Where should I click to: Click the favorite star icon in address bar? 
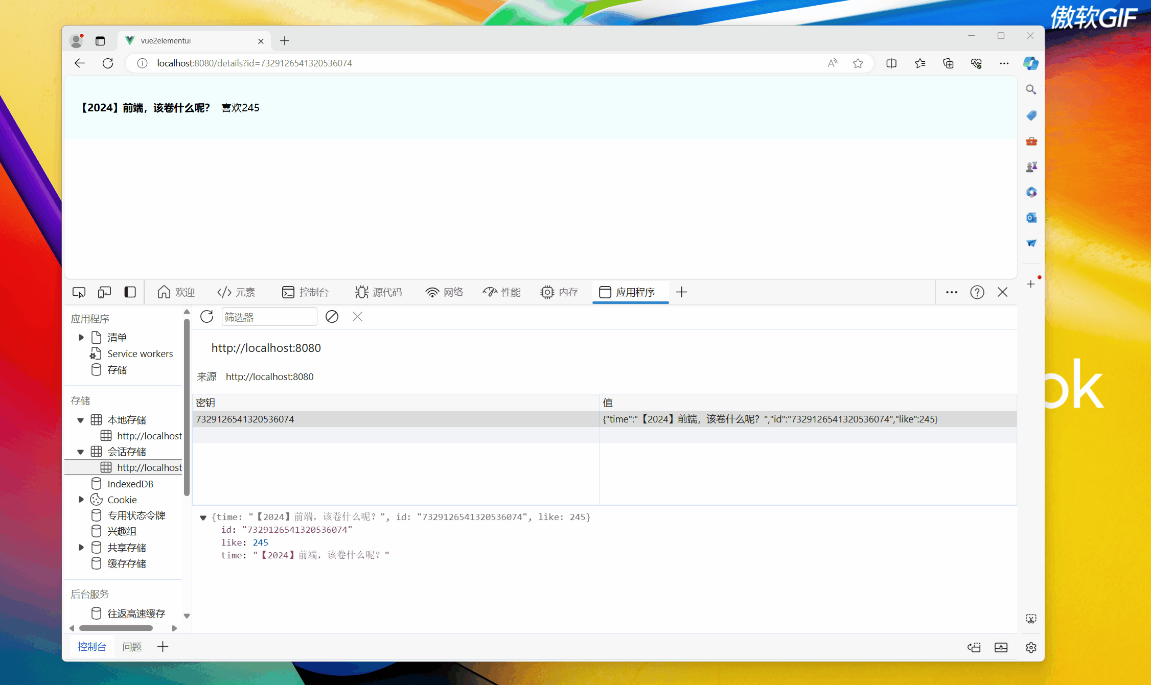(x=858, y=63)
